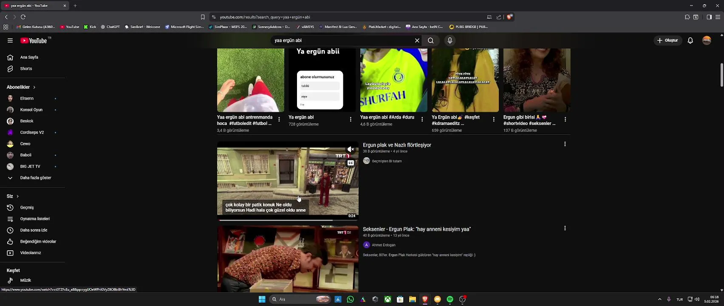Image resolution: width=724 pixels, height=306 pixels.
Task: Expand the Siz section arrow
Action: [17, 196]
